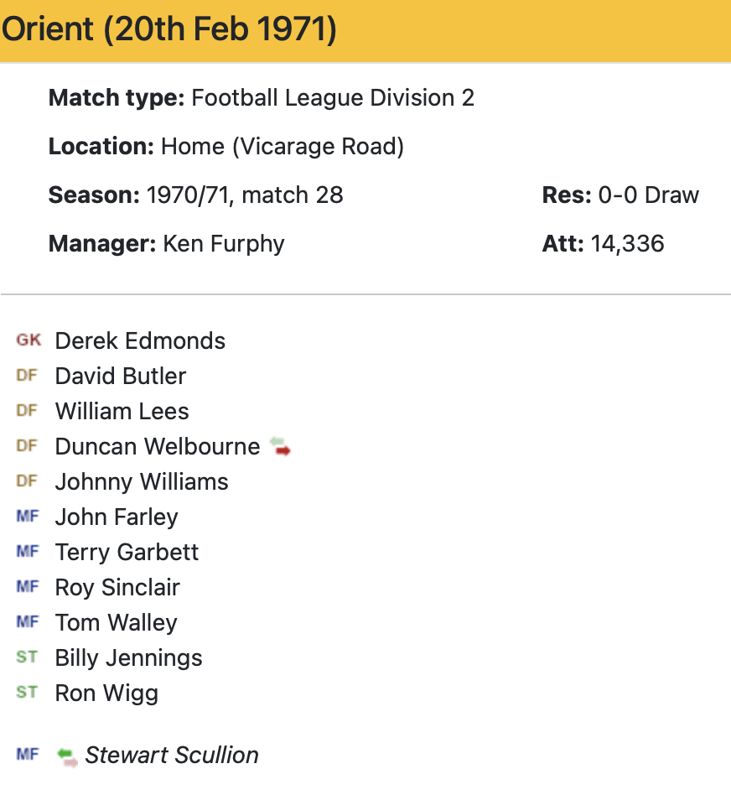This screenshot has height=800, width=731.
Task: Open Duncan Welbourne's player name
Action: [158, 447]
